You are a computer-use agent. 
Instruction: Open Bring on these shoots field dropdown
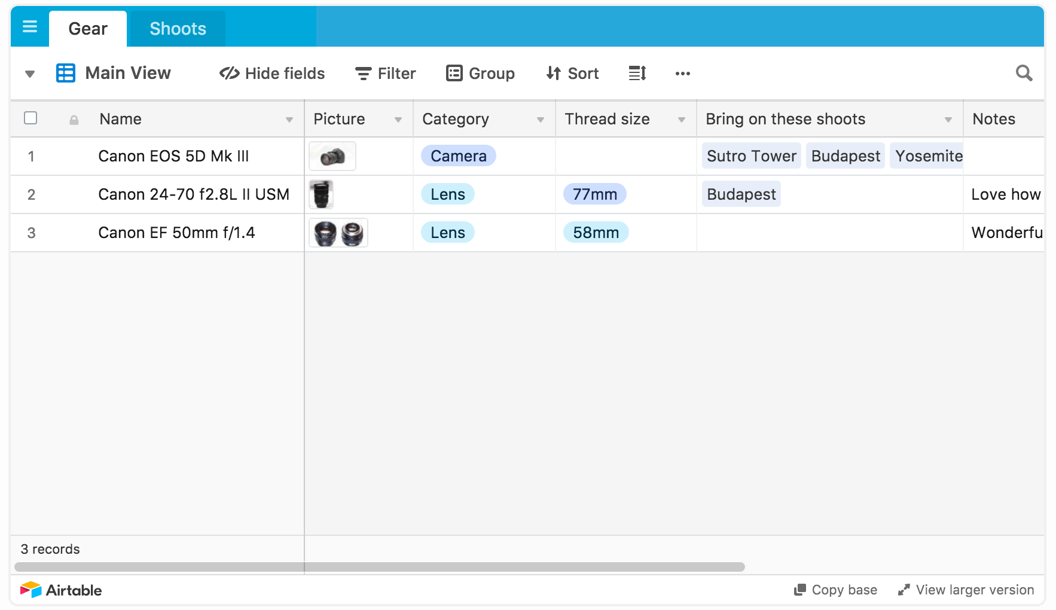948,120
